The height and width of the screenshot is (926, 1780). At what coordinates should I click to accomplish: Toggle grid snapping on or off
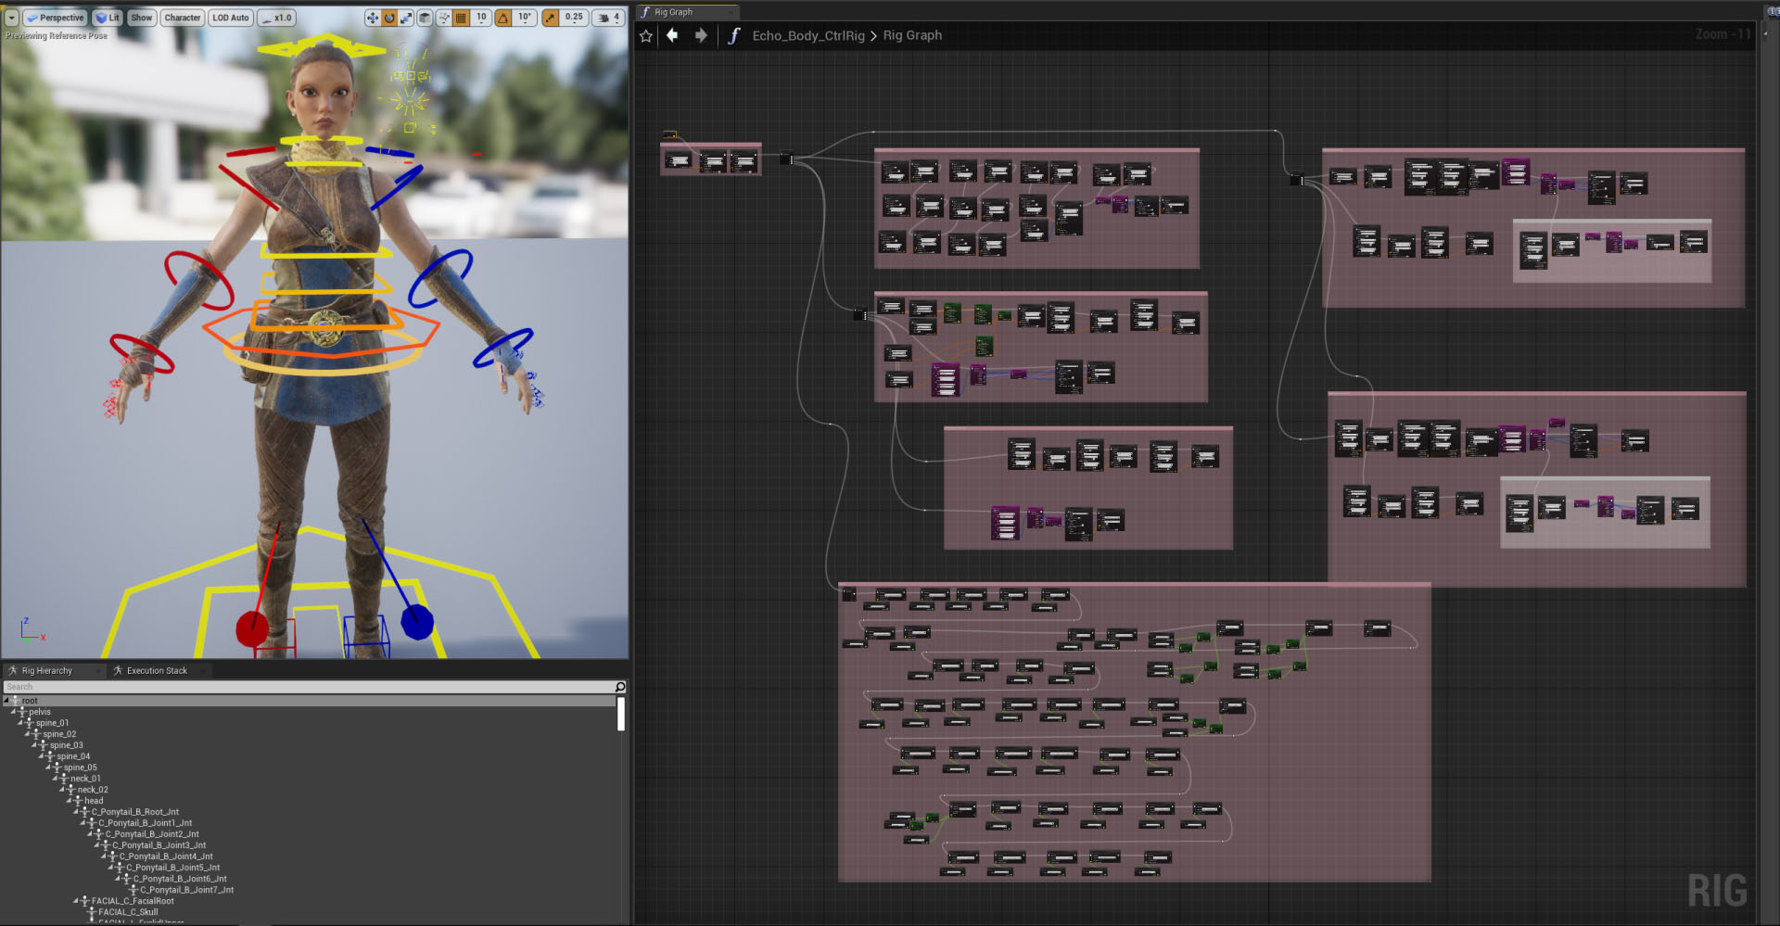[x=461, y=18]
